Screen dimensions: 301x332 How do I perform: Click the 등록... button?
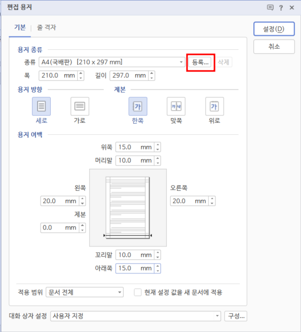tap(200, 62)
